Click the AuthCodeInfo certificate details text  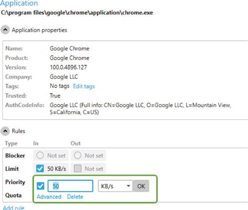point(140,108)
